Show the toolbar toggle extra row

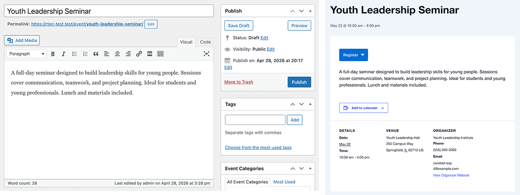[160, 54]
